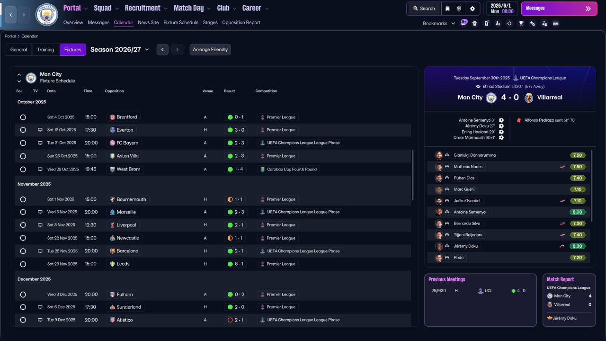Click the TV icon on Everton row
Viewport: 606px width, 341px height.
(x=40, y=130)
